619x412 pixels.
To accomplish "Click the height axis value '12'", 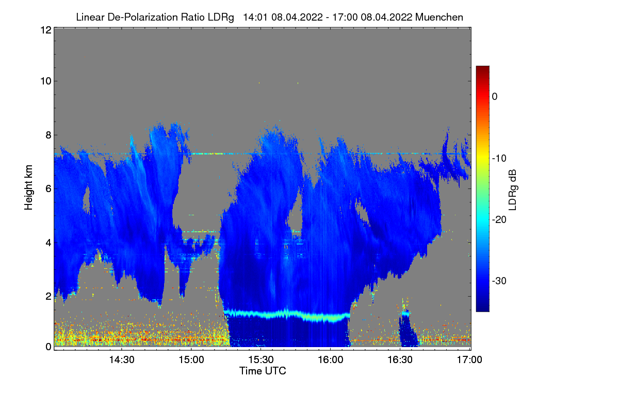I will click(x=45, y=30).
